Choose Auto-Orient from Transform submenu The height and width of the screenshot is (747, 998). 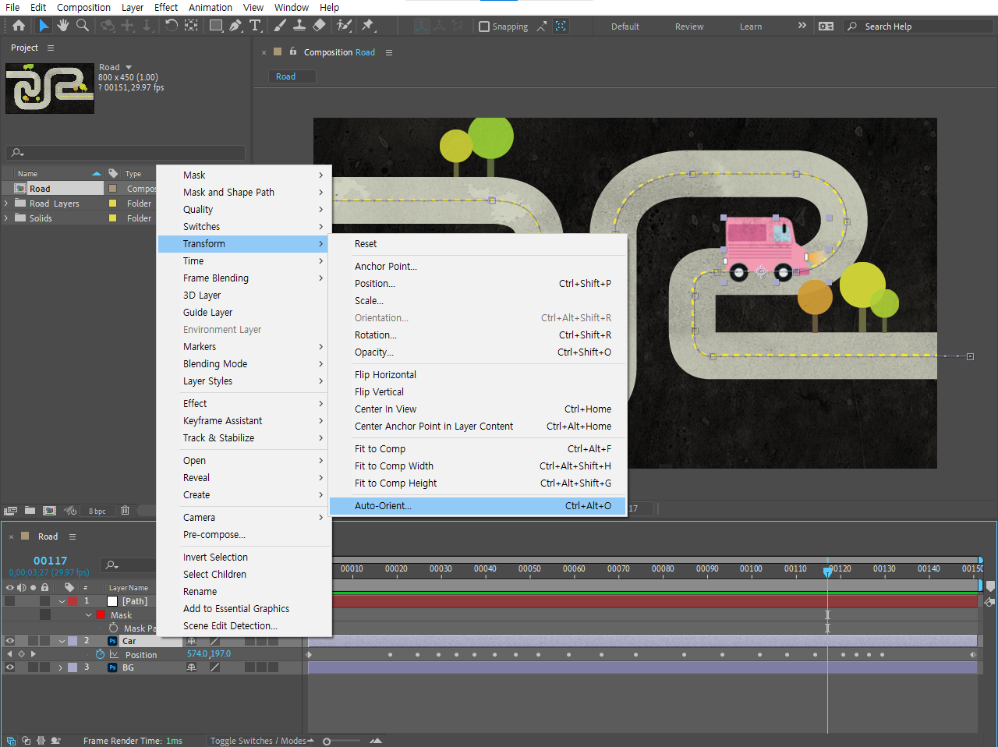(x=477, y=505)
